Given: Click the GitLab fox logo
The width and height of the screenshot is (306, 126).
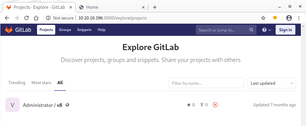Looking at the screenshot, I should coord(8,30).
